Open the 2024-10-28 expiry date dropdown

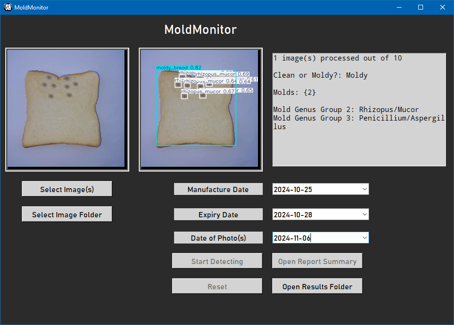pyautogui.click(x=365, y=214)
